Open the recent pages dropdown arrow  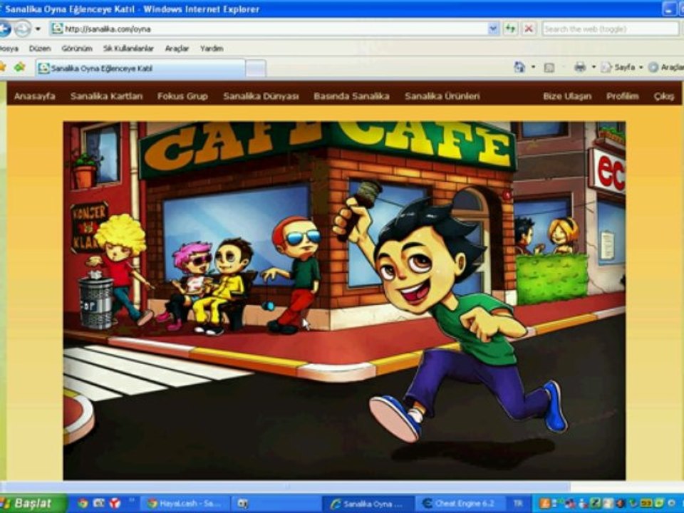38,29
